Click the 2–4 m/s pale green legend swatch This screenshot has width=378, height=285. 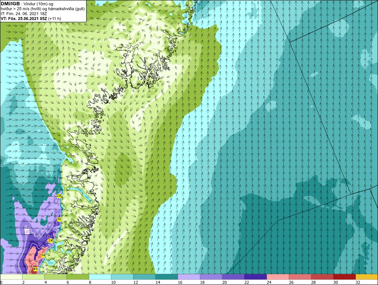click(x=33, y=277)
